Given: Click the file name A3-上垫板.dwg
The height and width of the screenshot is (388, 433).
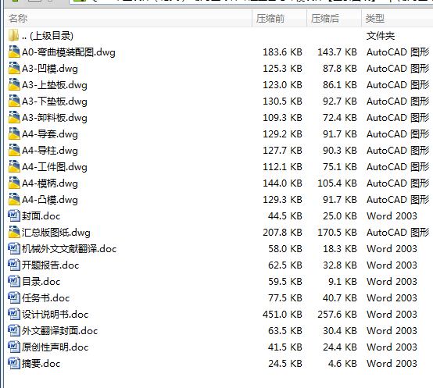Looking at the screenshot, I should pyautogui.click(x=55, y=85).
